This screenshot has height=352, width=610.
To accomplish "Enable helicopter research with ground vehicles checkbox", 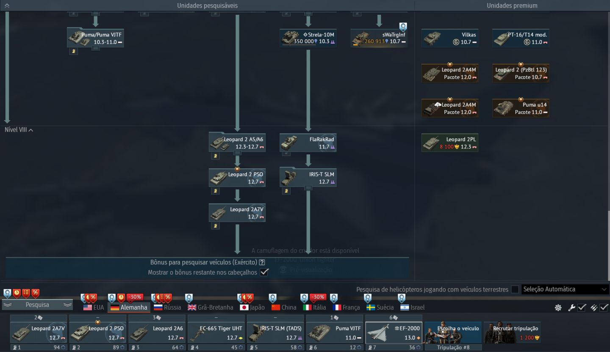I will coord(515,289).
